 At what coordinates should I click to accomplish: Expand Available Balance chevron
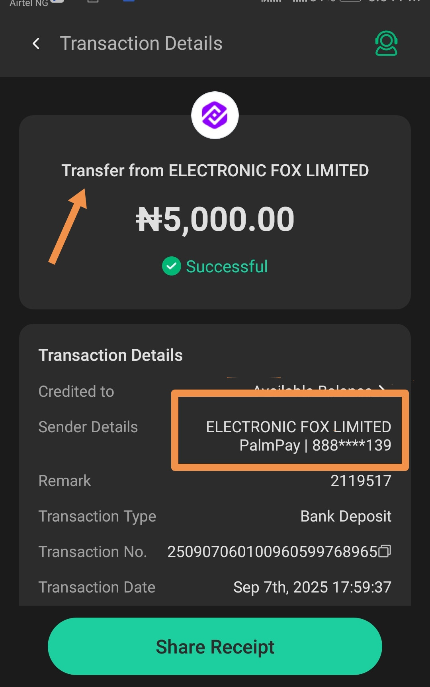[x=382, y=388]
